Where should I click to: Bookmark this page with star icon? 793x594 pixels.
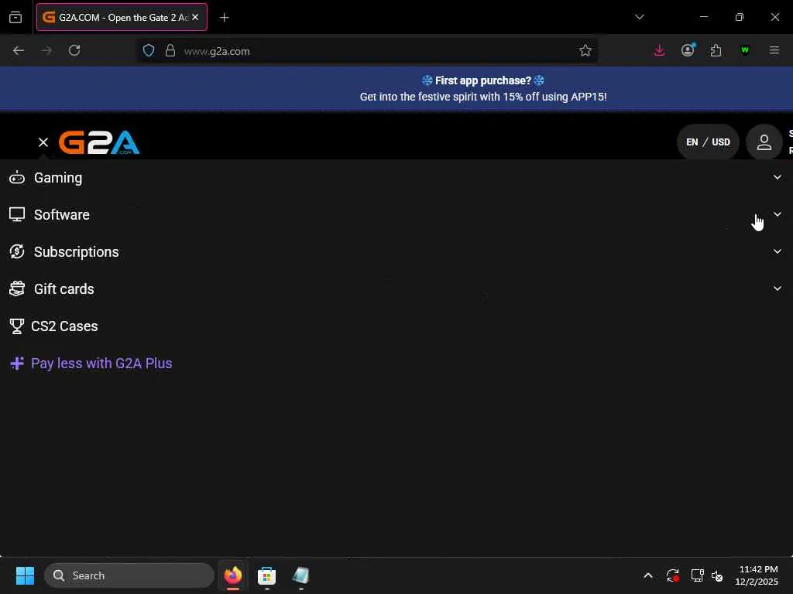585,50
